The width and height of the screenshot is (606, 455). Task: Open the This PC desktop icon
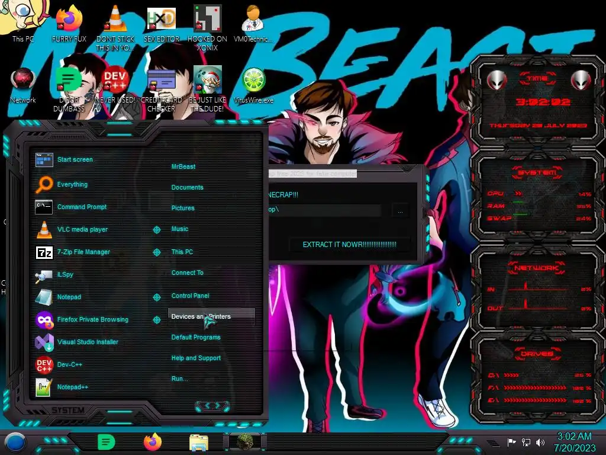pyautogui.click(x=22, y=21)
